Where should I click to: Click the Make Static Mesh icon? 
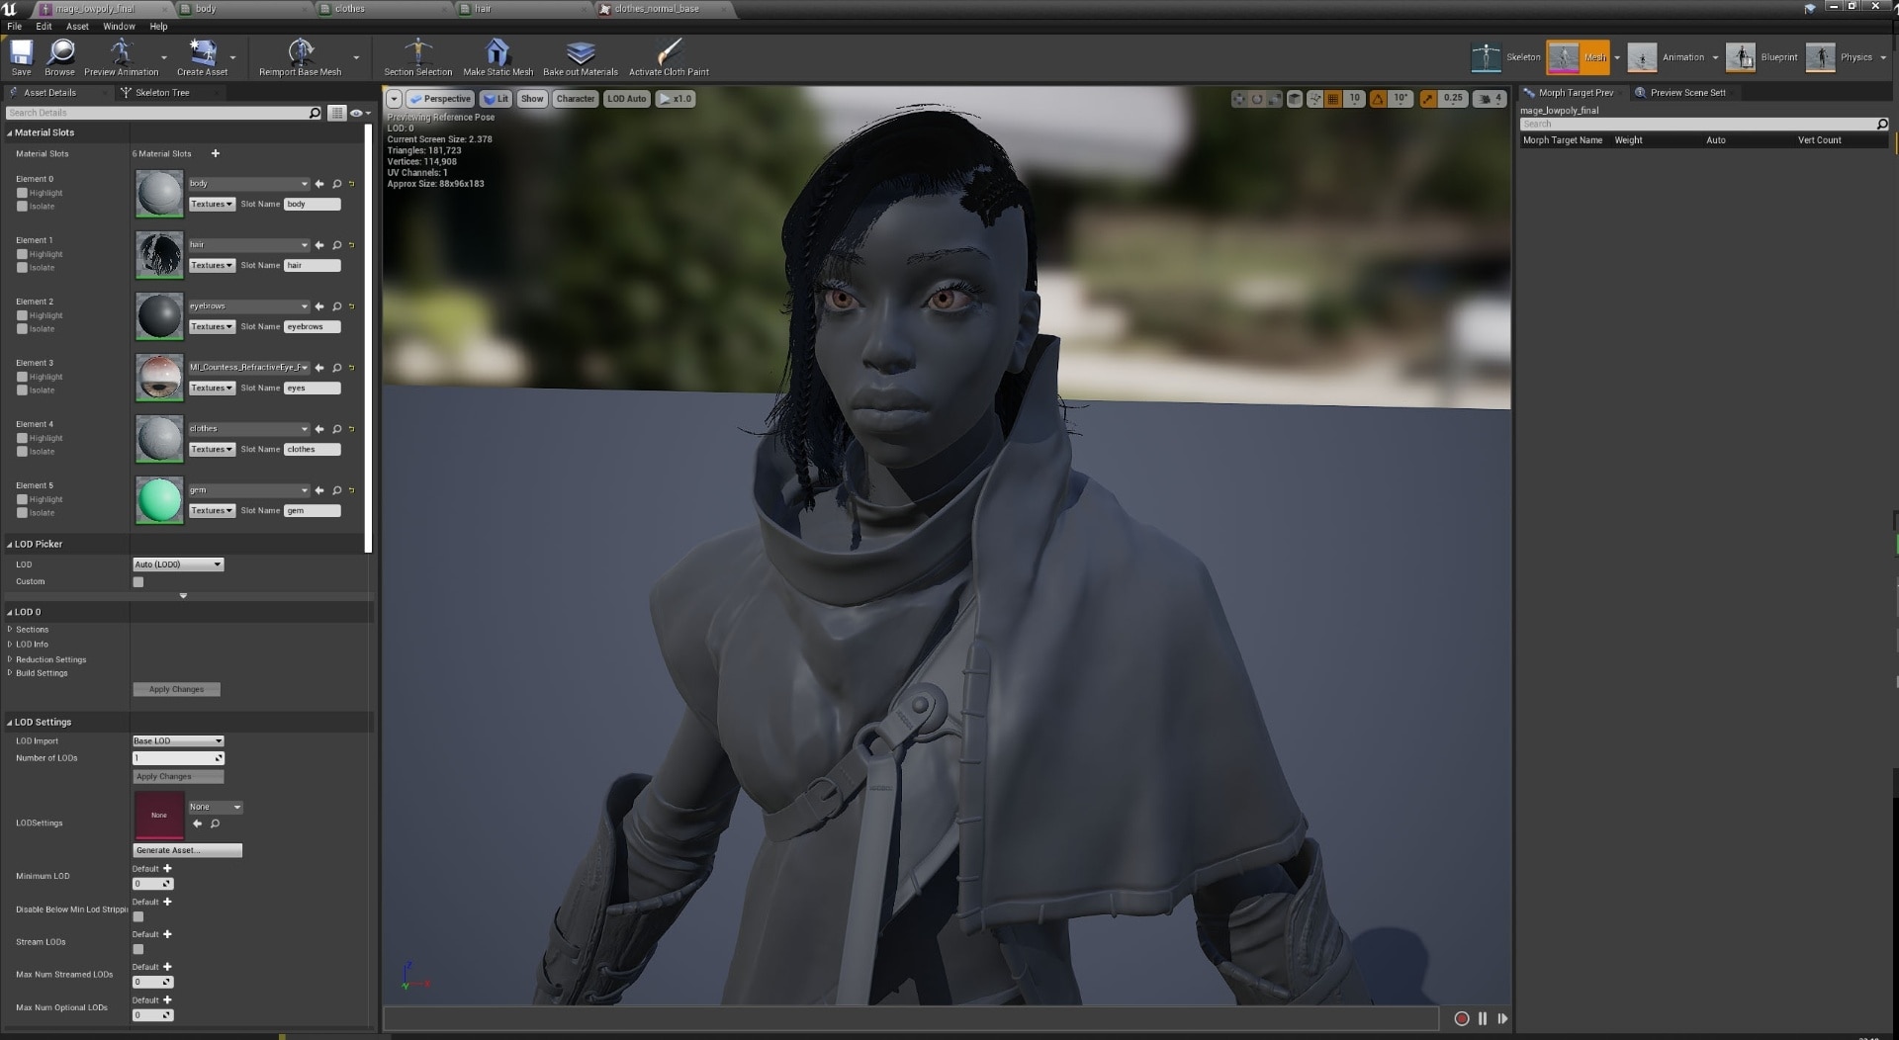click(x=497, y=52)
